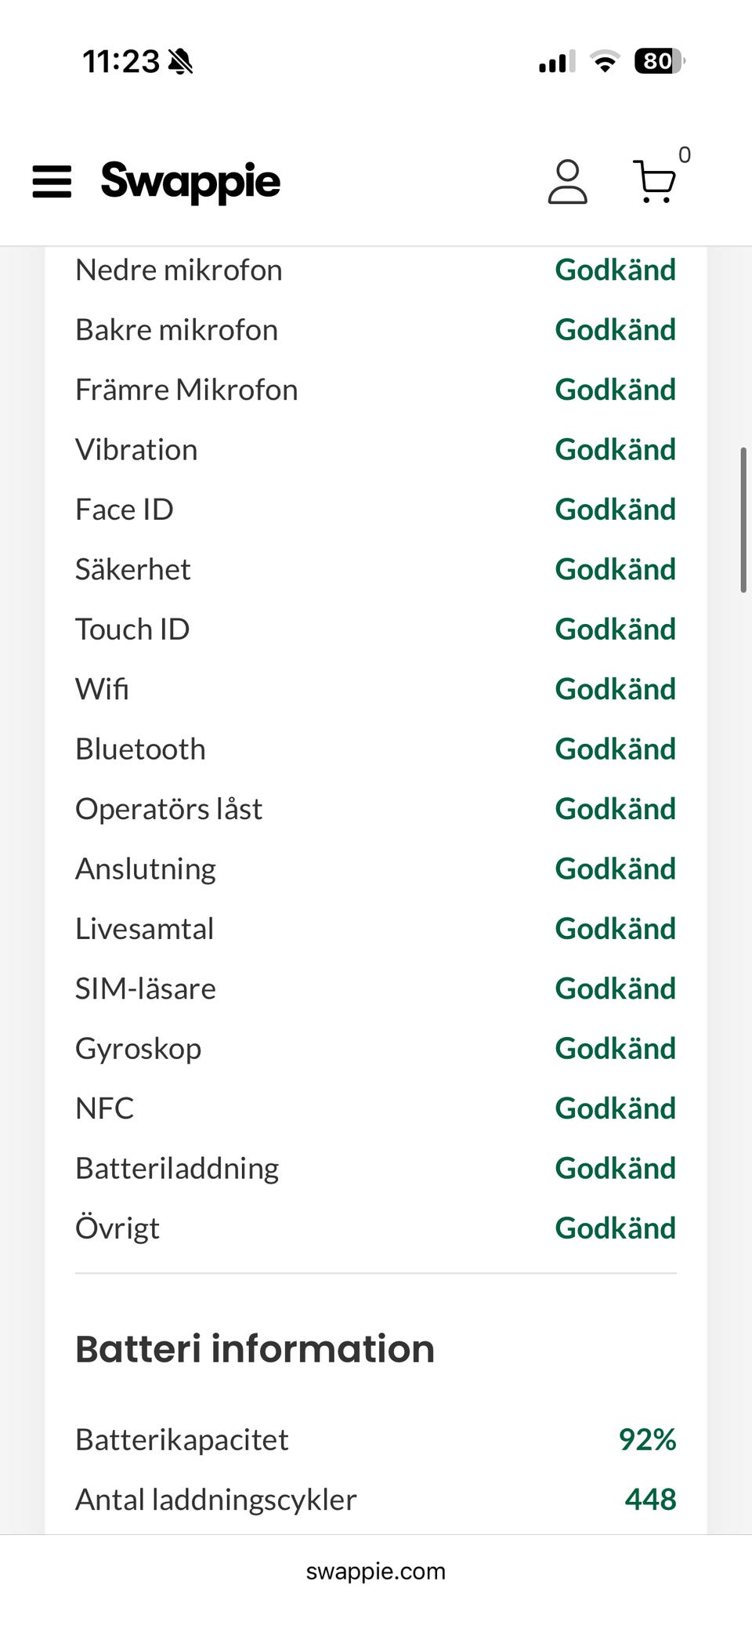The width and height of the screenshot is (752, 1636).
Task: Select the Operatörs låst row label
Action: coord(168,809)
